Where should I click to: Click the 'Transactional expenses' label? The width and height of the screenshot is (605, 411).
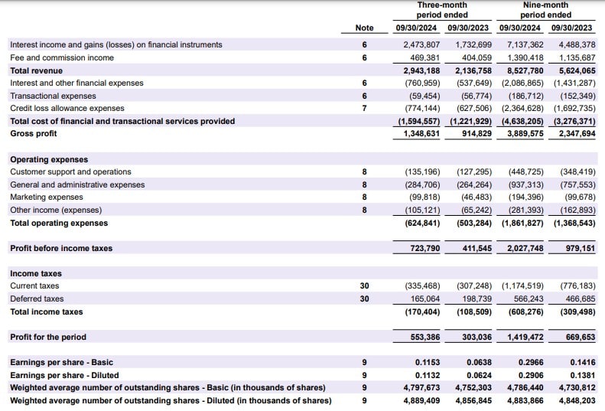(x=53, y=96)
